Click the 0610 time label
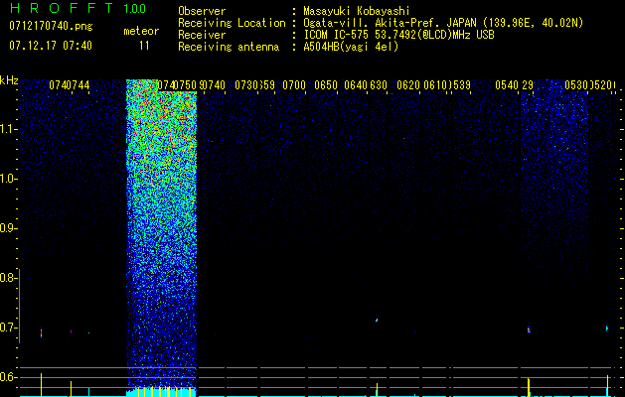Screen dimensions: 625x397 point(435,85)
